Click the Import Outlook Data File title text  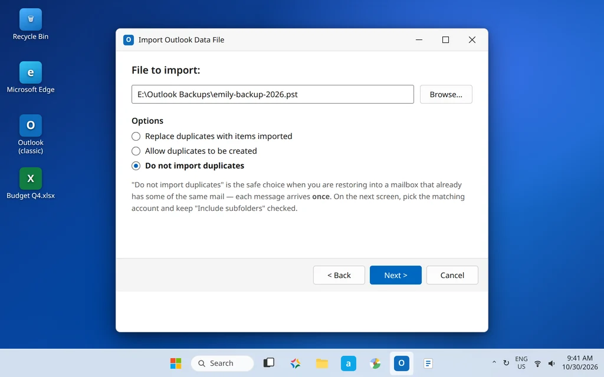181,40
